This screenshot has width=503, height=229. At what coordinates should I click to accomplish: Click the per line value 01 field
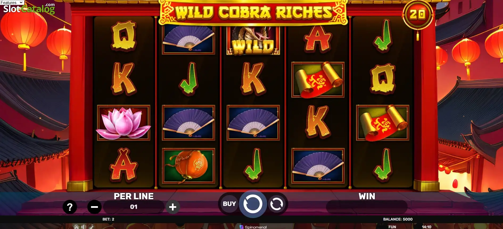134,207
